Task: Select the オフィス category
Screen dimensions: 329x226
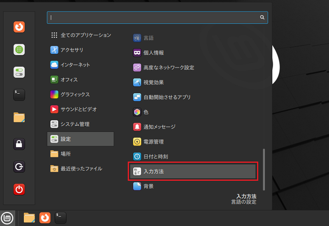Action: [80, 80]
